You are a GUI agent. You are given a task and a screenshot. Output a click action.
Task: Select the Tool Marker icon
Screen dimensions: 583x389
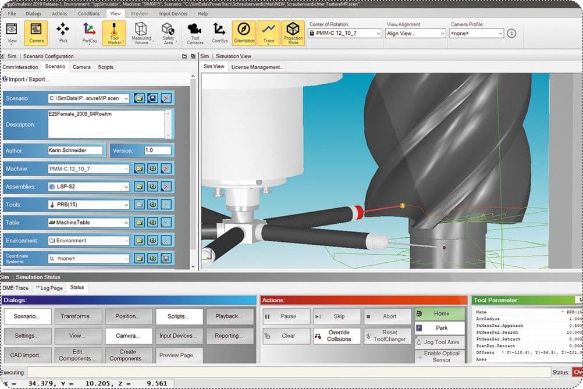[x=115, y=33]
